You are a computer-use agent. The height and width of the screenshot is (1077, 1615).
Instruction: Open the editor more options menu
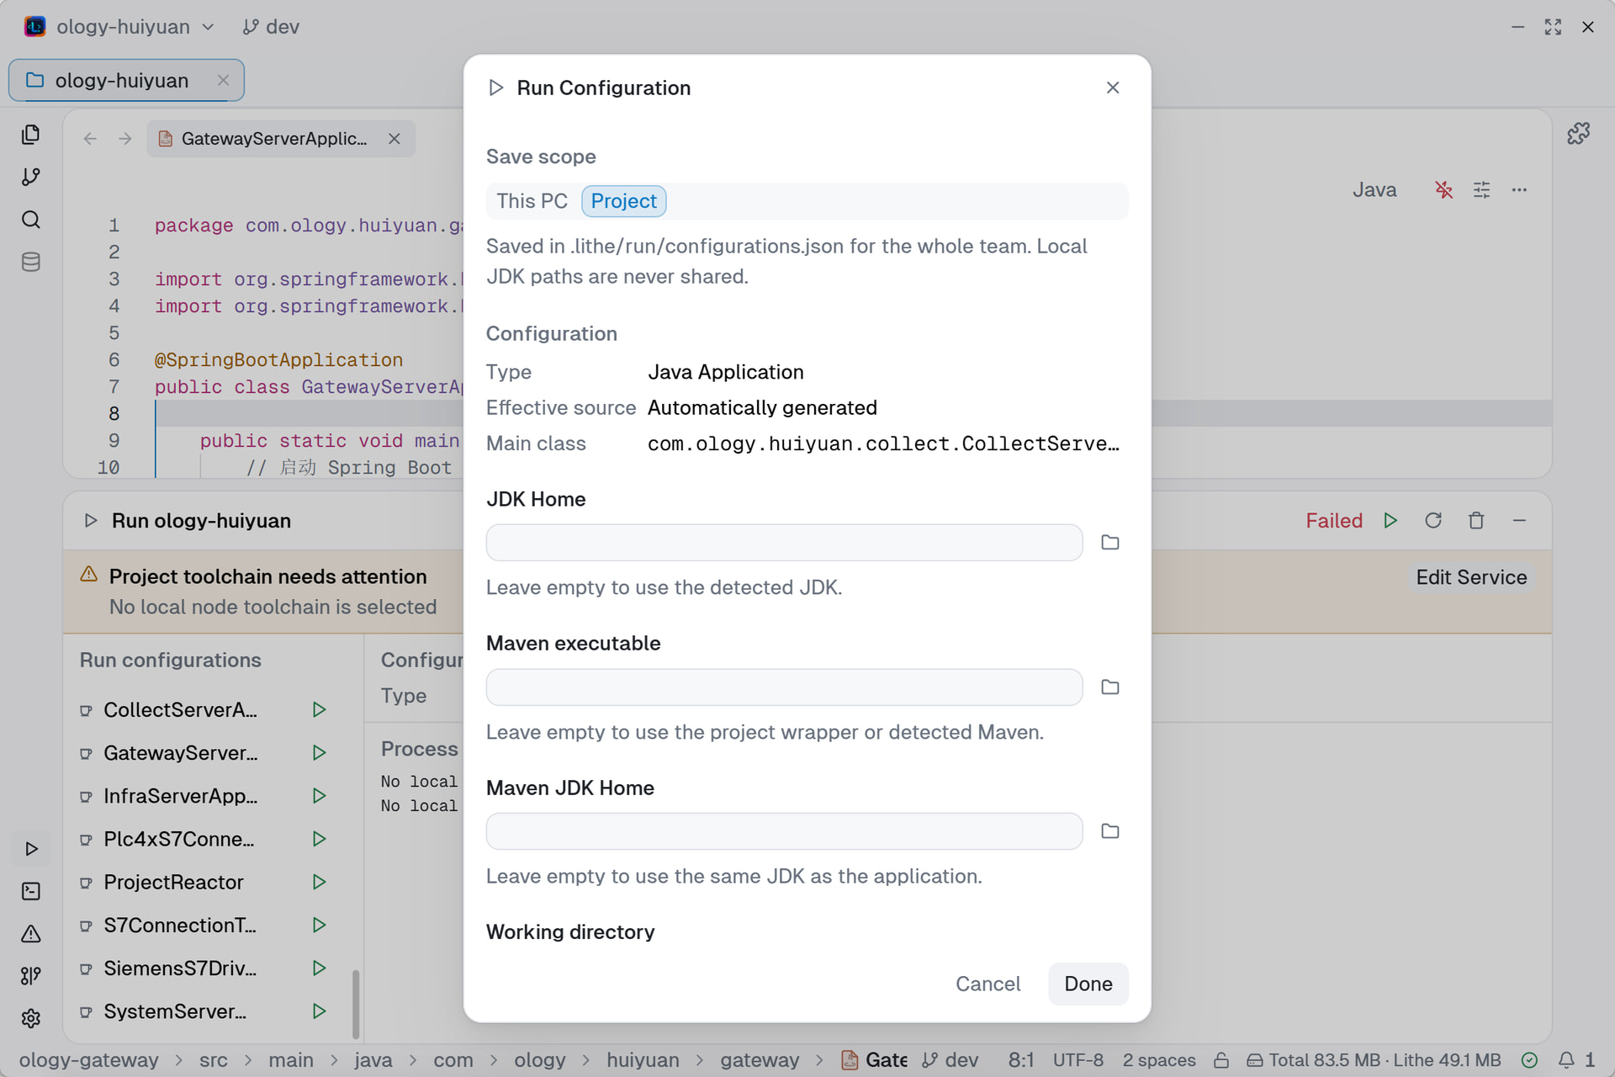pos(1519,190)
